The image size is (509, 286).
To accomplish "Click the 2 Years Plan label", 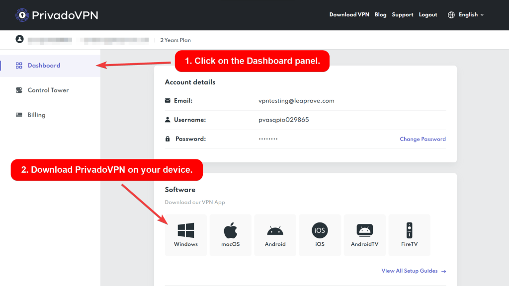I will tap(175, 40).
